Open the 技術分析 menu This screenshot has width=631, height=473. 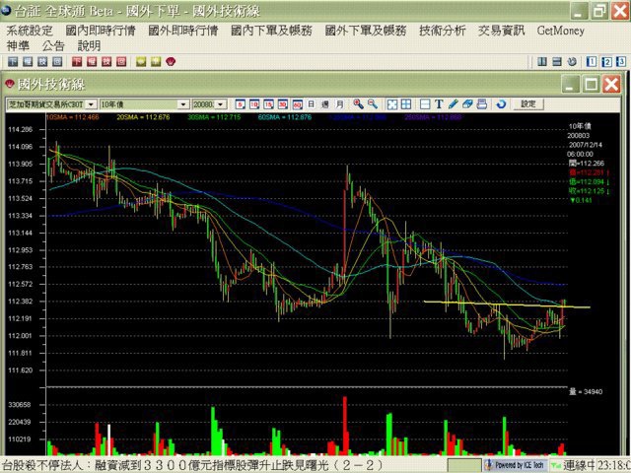click(443, 31)
